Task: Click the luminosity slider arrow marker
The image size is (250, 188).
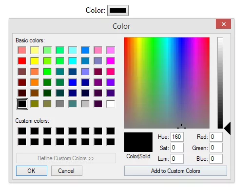Action: 228,128
